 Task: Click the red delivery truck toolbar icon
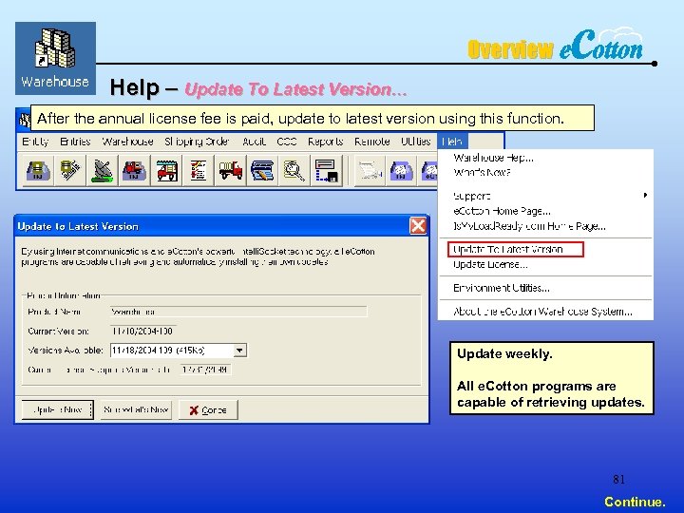point(230,170)
